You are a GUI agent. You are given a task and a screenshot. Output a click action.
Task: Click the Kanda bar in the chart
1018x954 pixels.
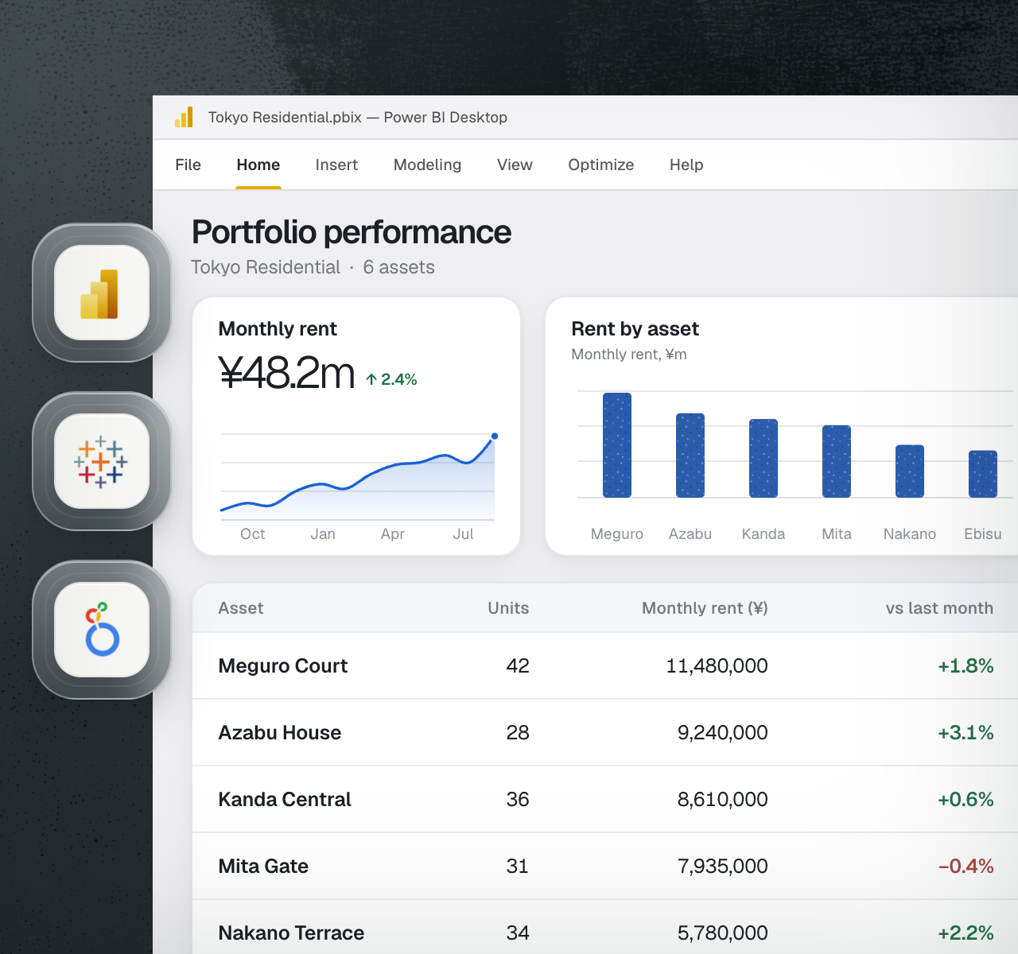(x=763, y=458)
